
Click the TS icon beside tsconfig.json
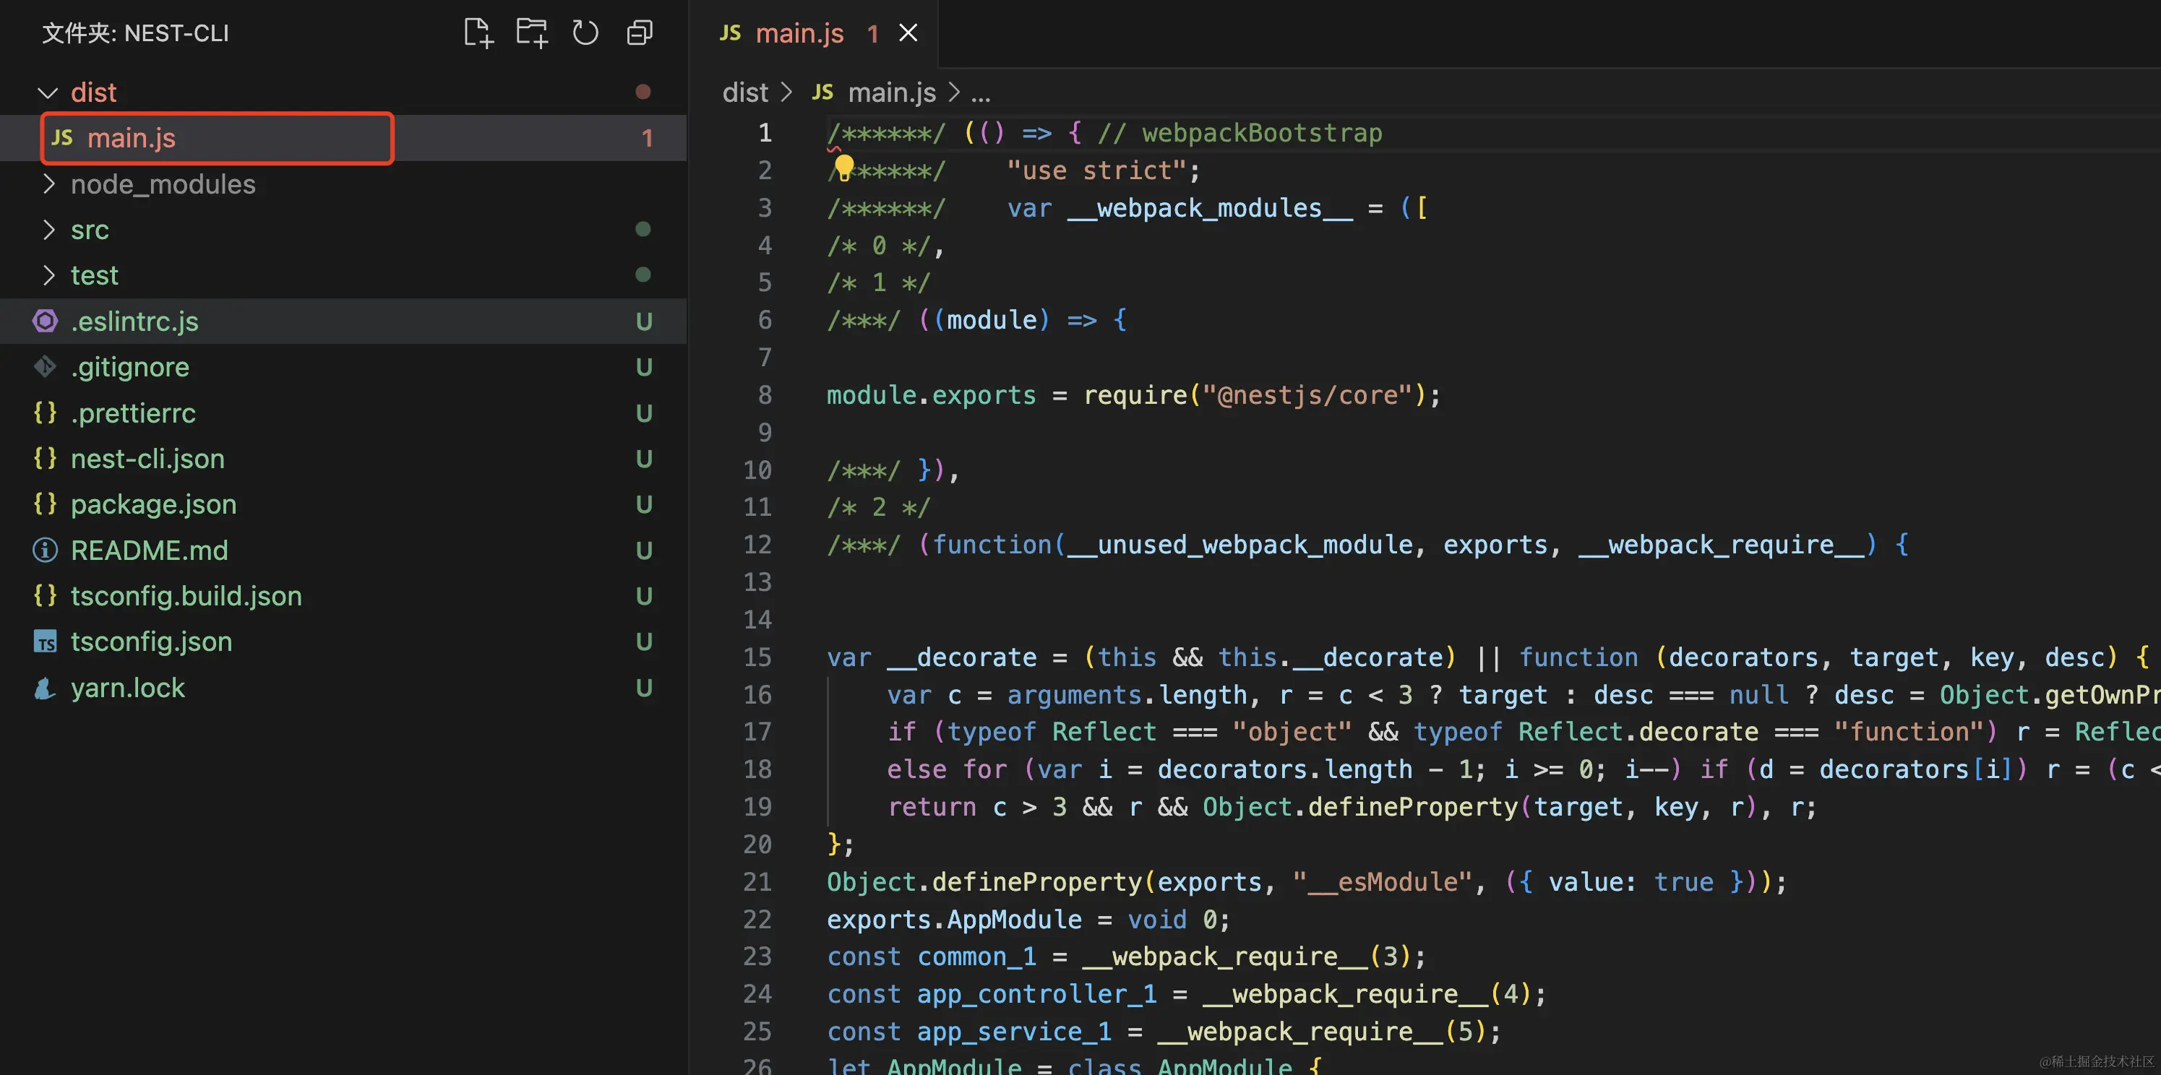tap(46, 642)
